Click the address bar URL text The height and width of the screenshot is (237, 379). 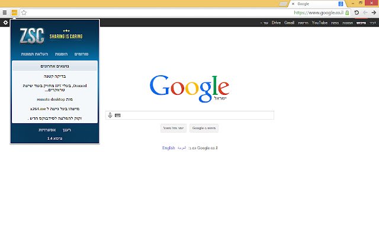point(319,12)
